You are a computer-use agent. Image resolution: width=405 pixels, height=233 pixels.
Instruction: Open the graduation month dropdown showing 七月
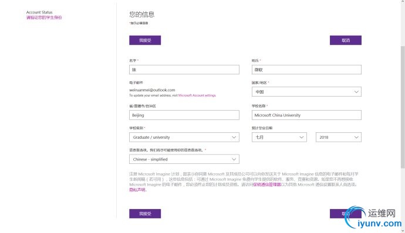279,138
